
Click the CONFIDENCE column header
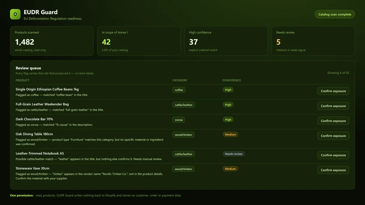[x=232, y=80]
